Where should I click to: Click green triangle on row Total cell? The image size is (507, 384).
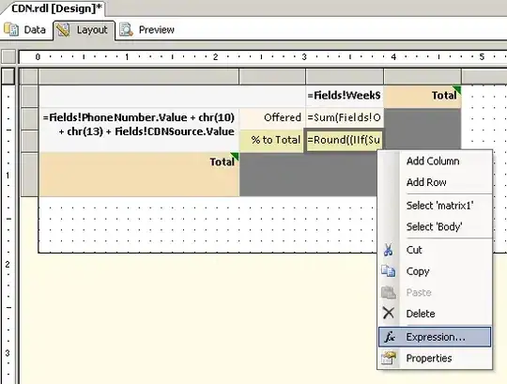[235, 157]
